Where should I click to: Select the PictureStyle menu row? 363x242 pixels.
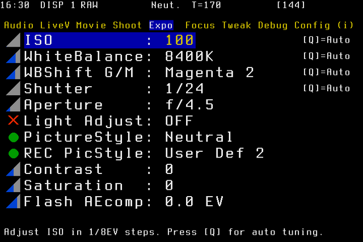pos(129,137)
